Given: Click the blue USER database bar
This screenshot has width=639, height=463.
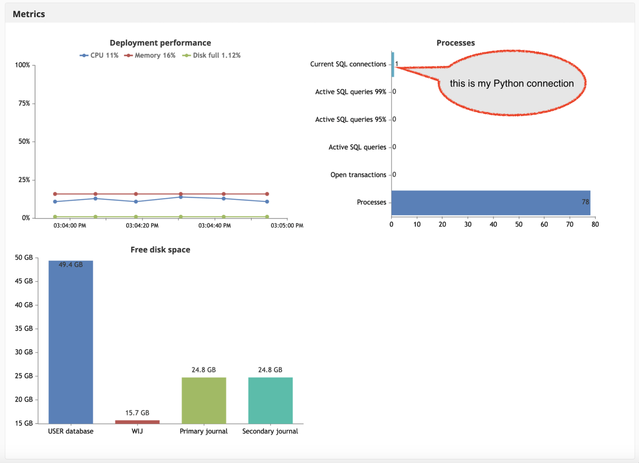Looking at the screenshot, I should pos(71,342).
